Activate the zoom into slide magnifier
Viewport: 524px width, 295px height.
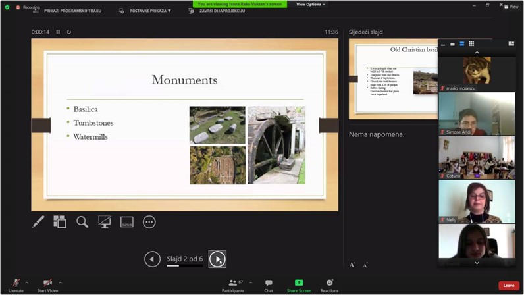coord(82,222)
